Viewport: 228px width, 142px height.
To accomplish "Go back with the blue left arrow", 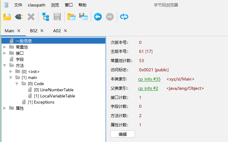I will tap(98, 17).
